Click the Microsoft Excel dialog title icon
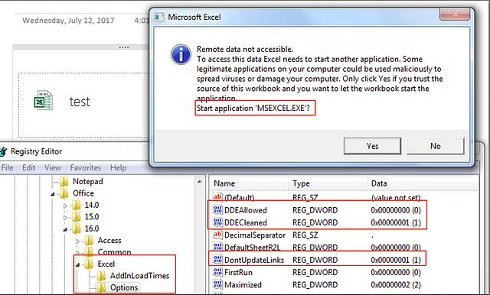 click(159, 17)
